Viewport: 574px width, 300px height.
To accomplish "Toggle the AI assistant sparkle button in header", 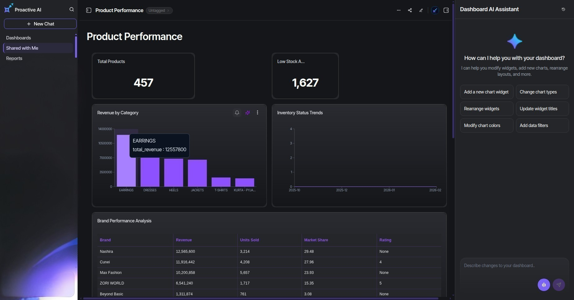I will pos(435,10).
